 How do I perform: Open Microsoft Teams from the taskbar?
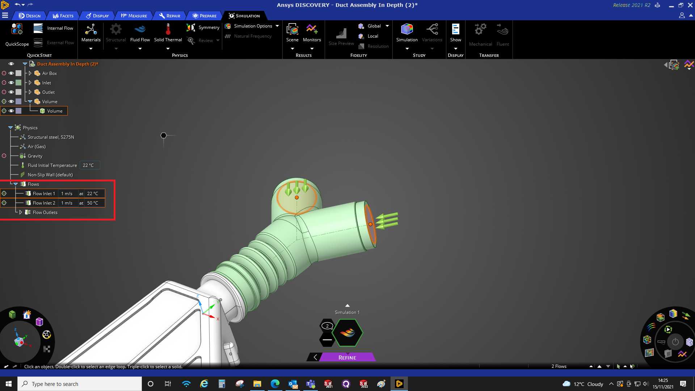point(311,384)
